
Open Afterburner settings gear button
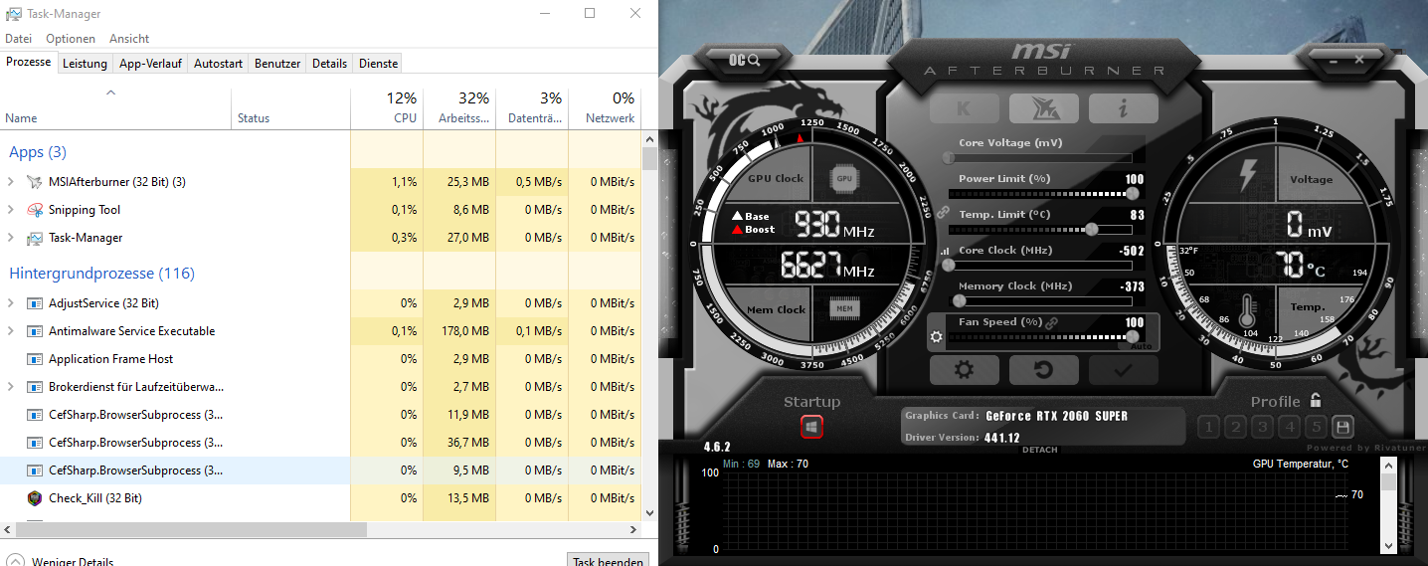tap(964, 370)
